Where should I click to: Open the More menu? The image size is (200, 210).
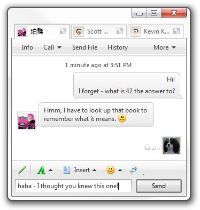(x=165, y=47)
